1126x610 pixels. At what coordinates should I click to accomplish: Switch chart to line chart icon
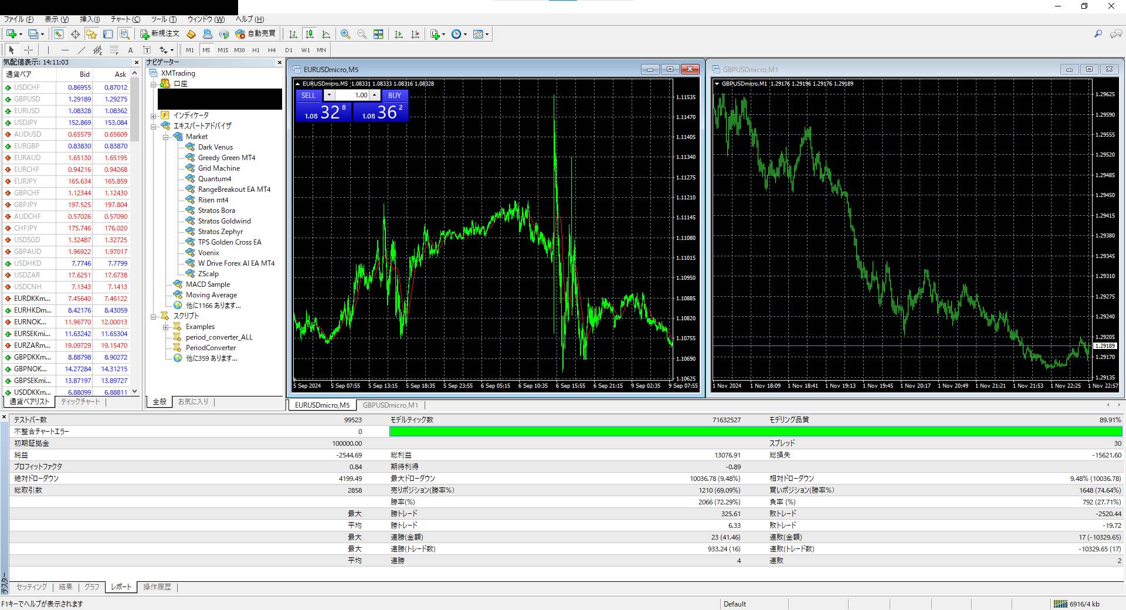tap(326, 34)
